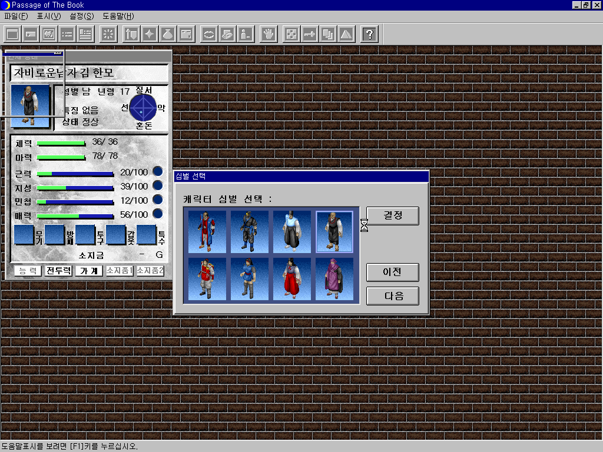
Task: Select the bald elder in black robe symbol
Action: (x=334, y=232)
